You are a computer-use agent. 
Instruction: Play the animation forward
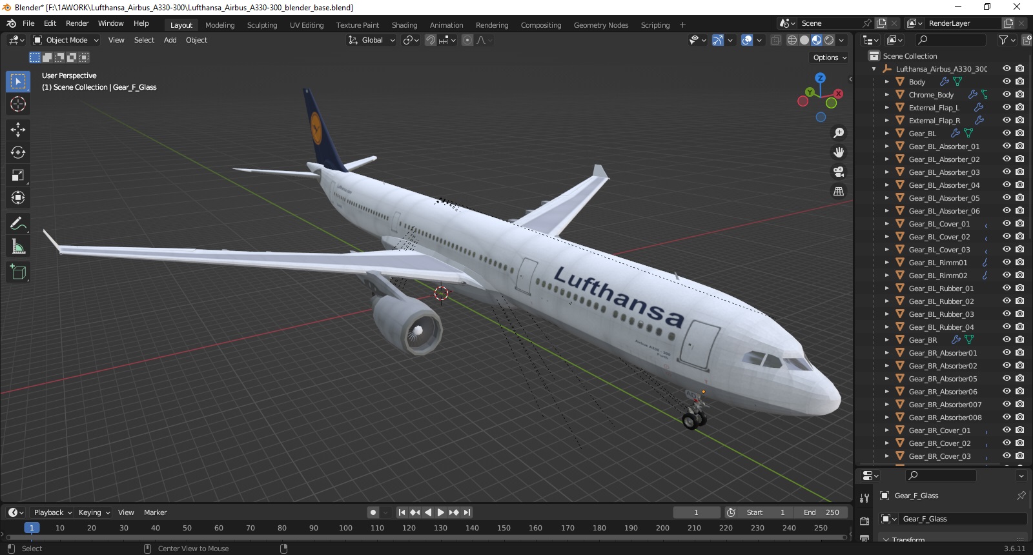[x=441, y=512]
